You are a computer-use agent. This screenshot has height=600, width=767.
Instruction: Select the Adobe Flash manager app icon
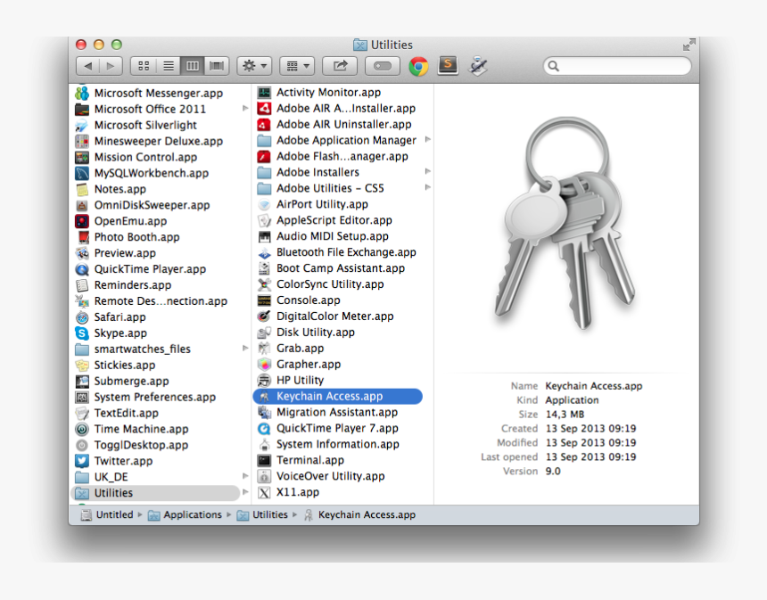(x=264, y=157)
